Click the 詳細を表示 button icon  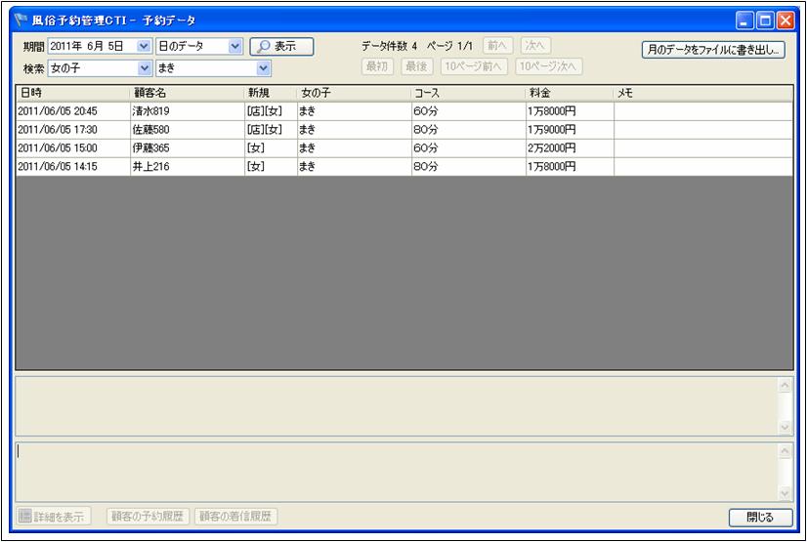click(26, 517)
